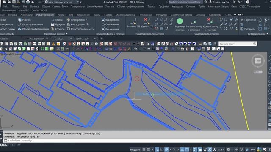Switch to the ТП_1_500_В работе drawing tab
The height and width of the screenshot is (152, 271).
pos(34,38)
